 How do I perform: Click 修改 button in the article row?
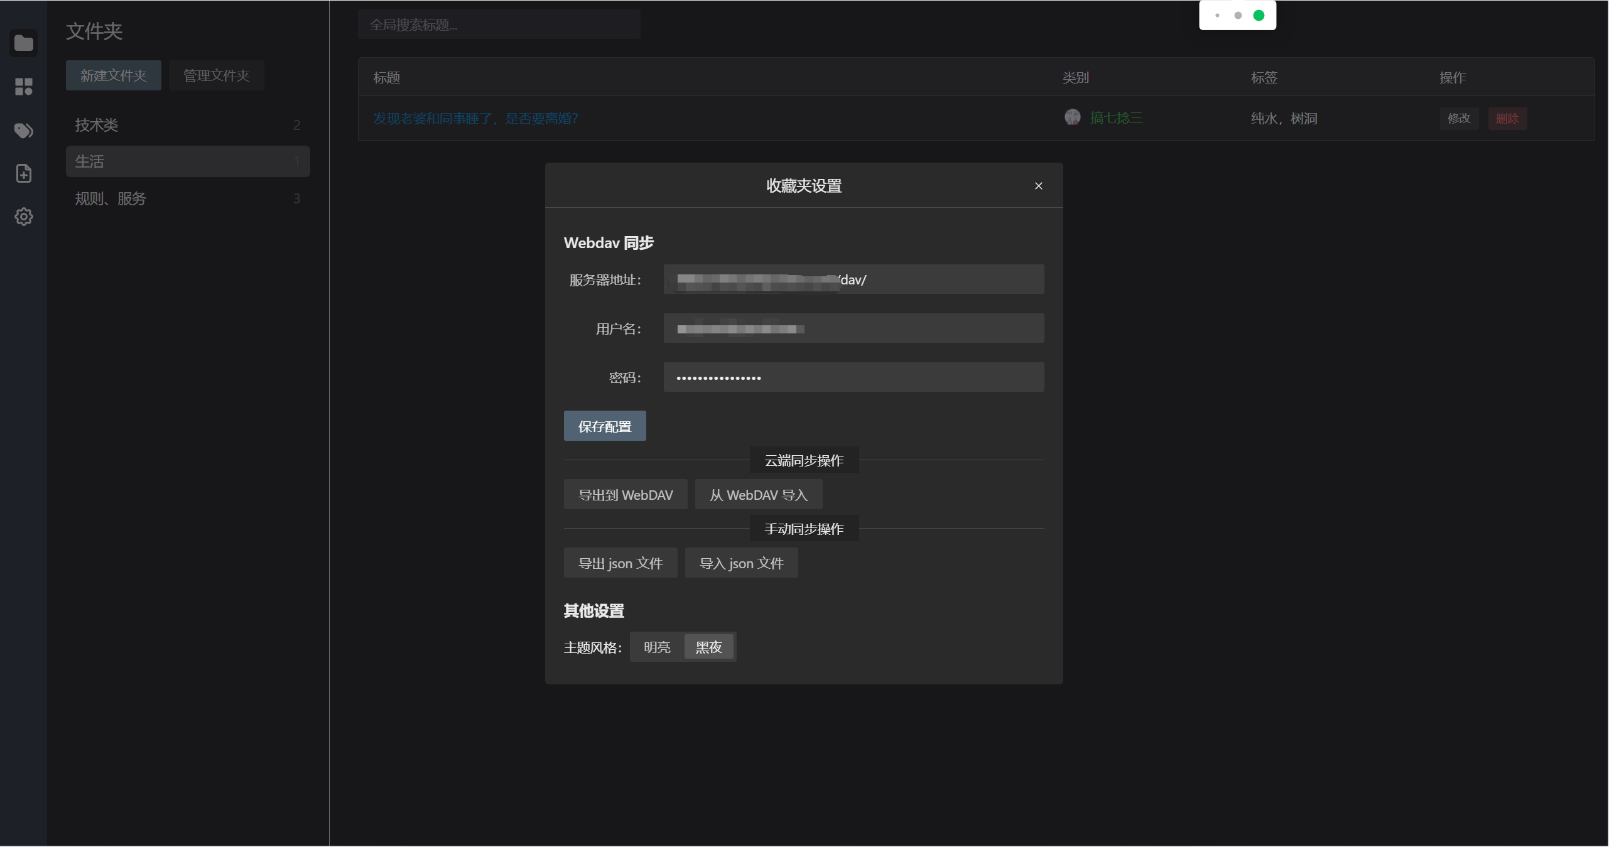(1459, 118)
